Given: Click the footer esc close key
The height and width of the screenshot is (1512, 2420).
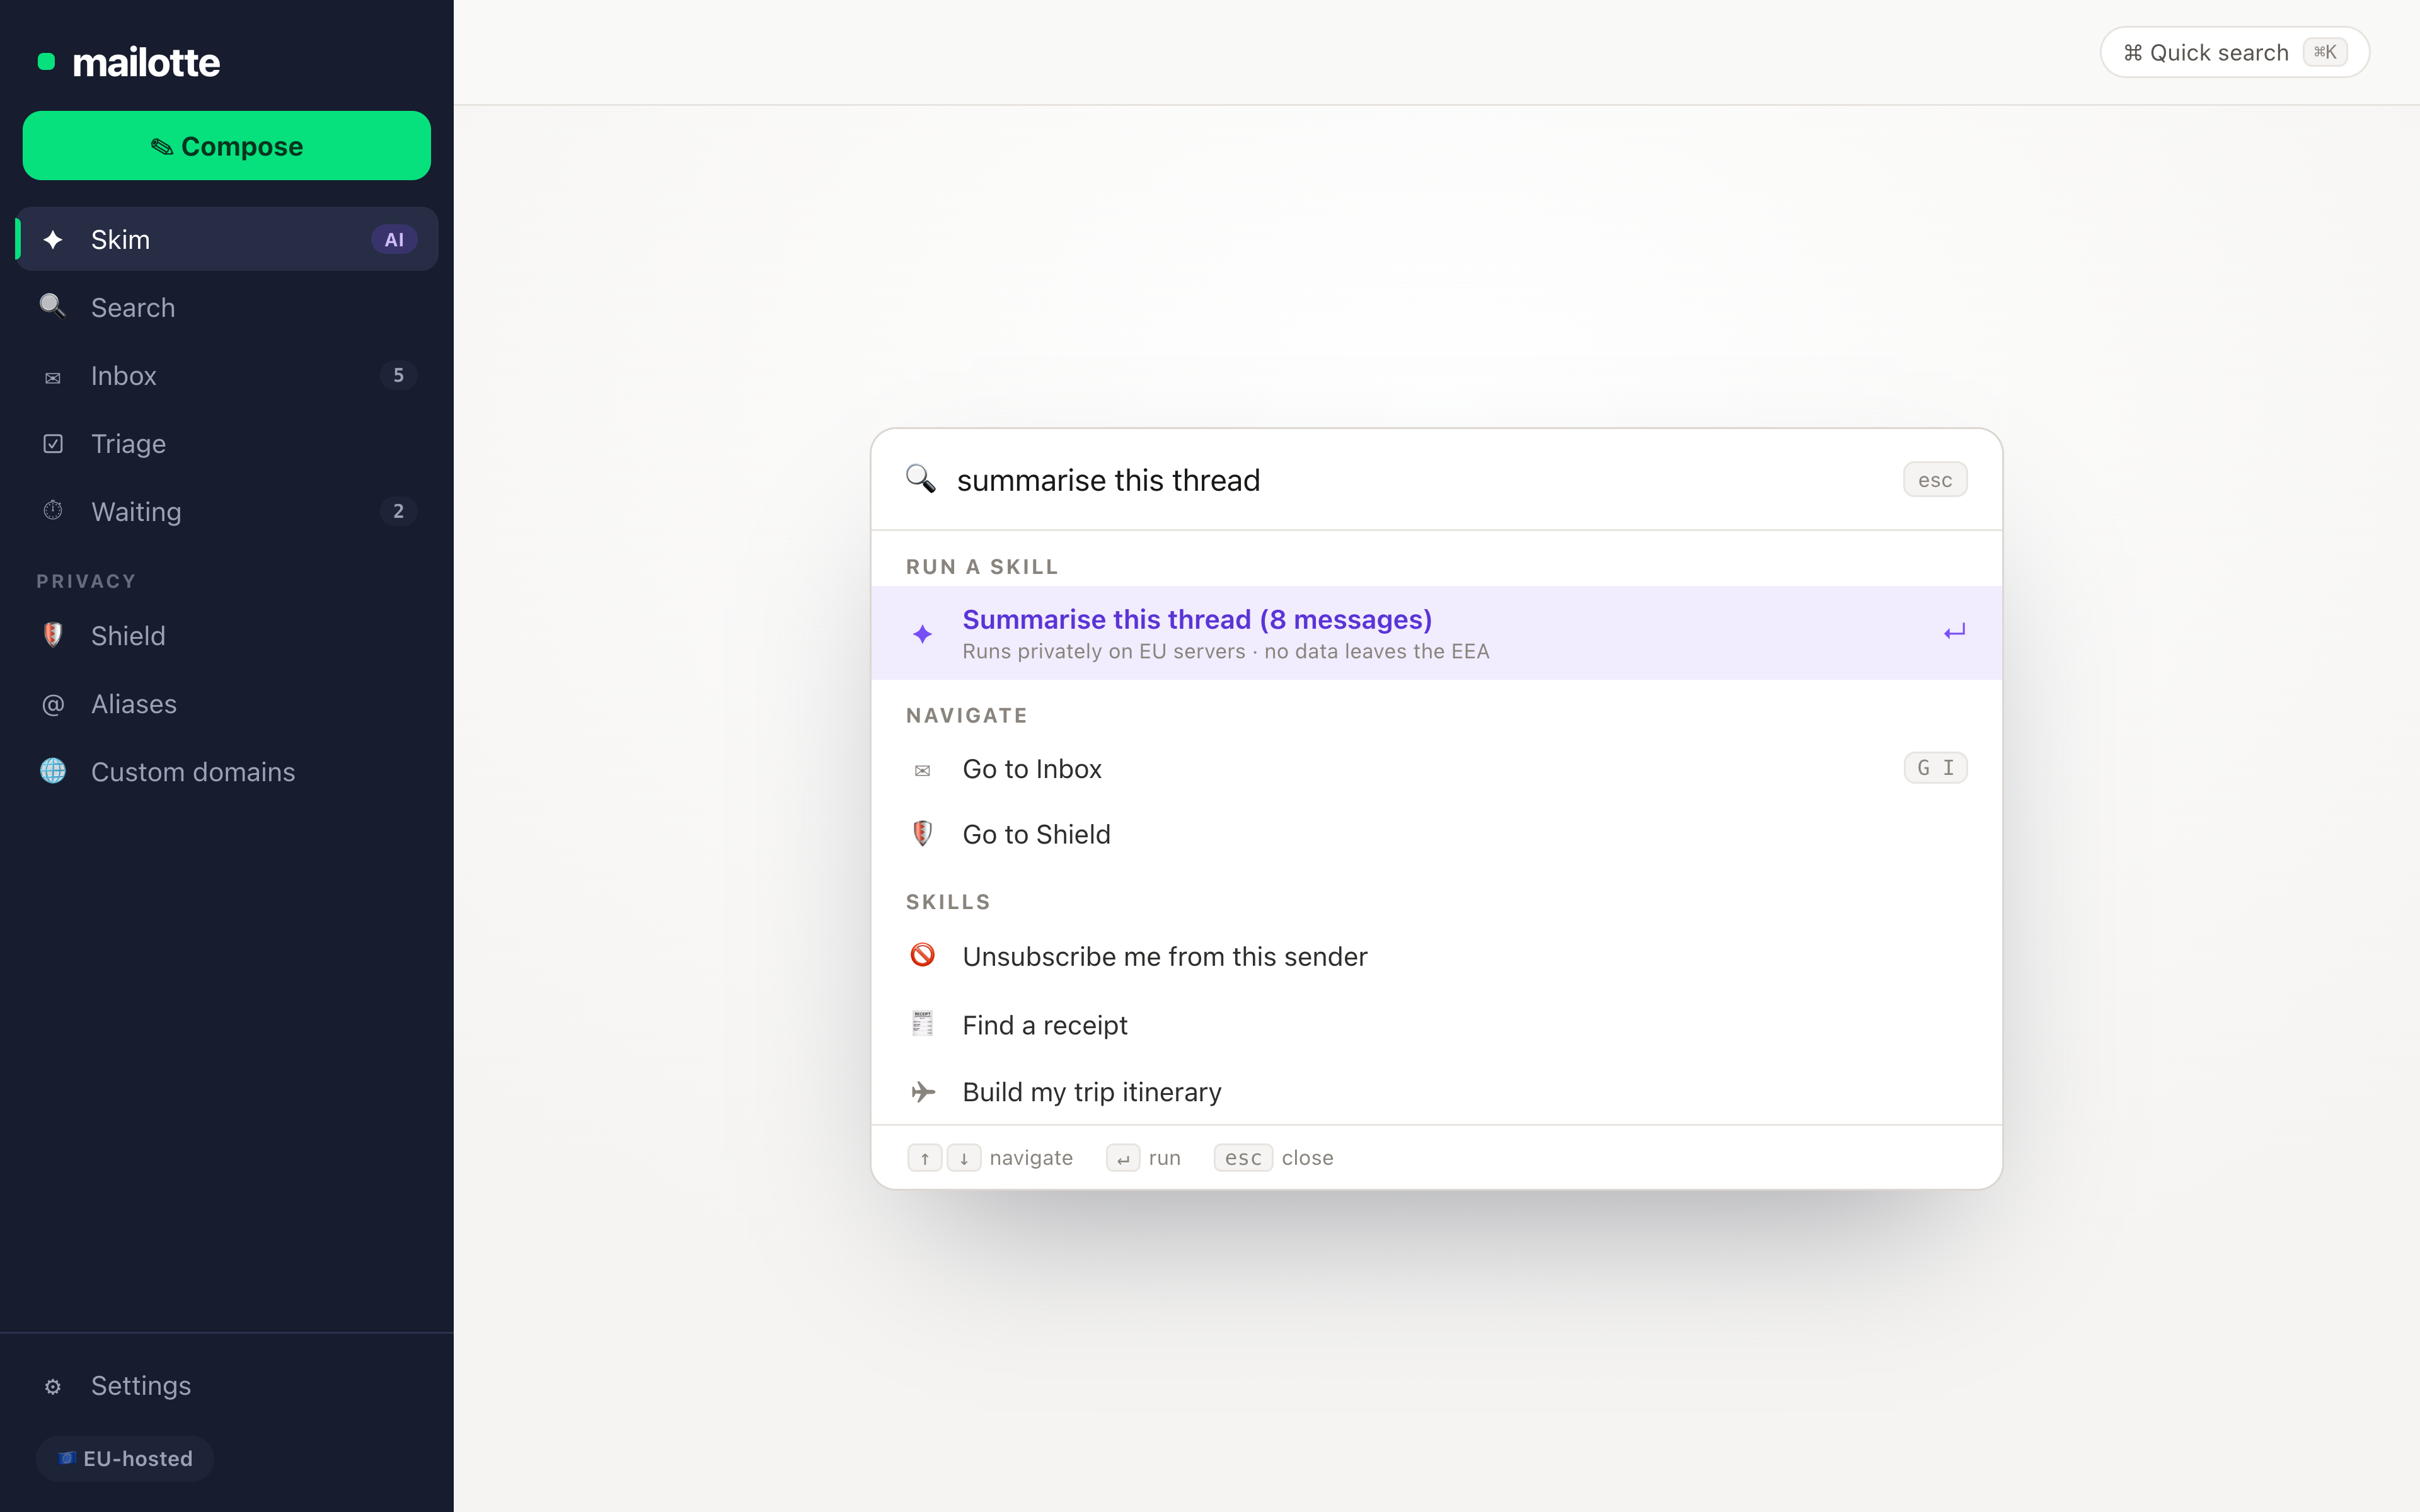Looking at the screenshot, I should click(1243, 1158).
